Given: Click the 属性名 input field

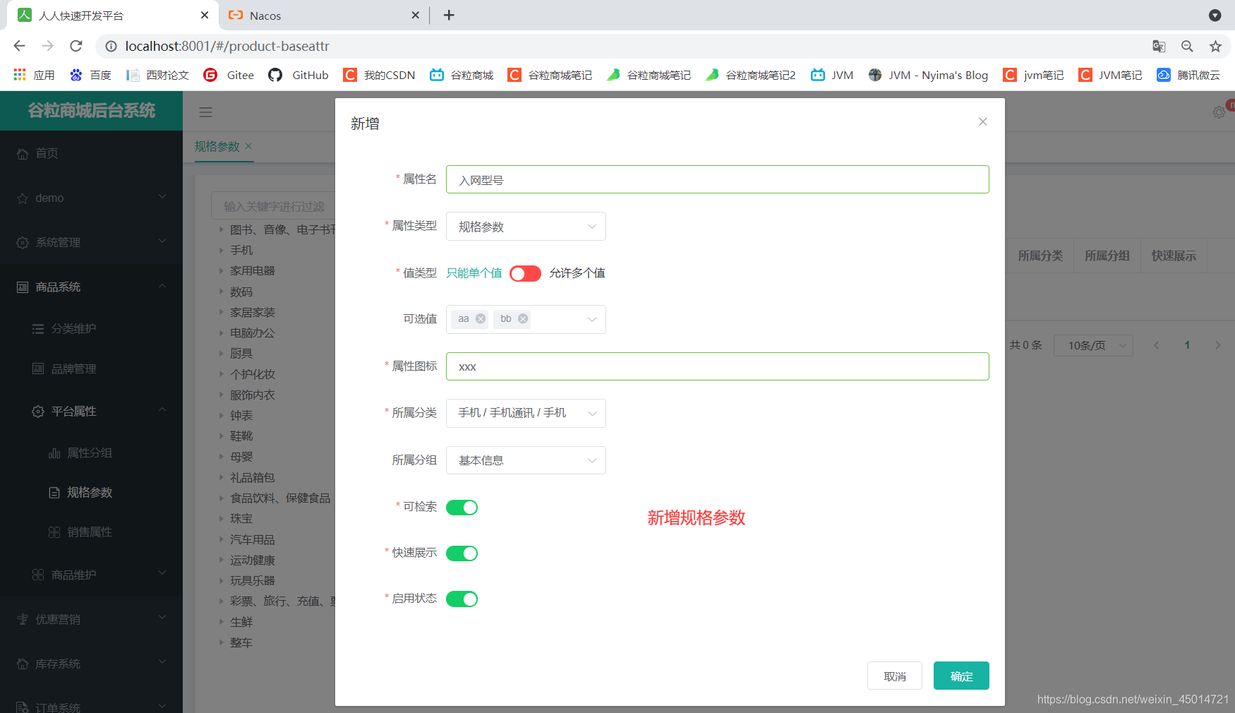Looking at the screenshot, I should coord(717,179).
